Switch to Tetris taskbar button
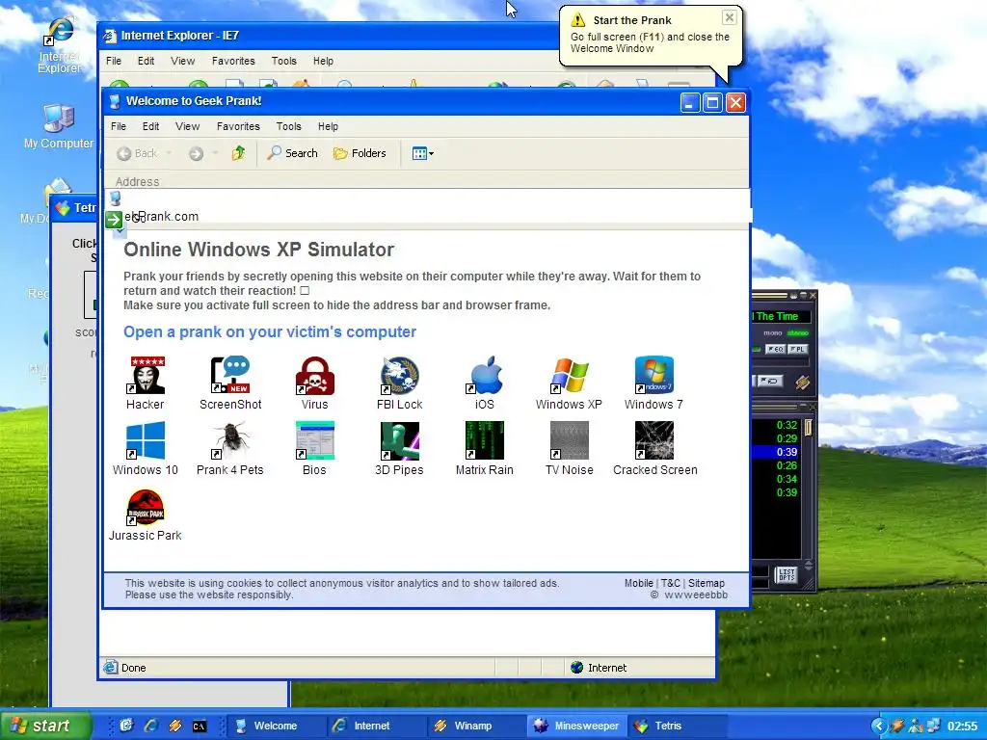The image size is (987, 740). (x=677, y=726)
